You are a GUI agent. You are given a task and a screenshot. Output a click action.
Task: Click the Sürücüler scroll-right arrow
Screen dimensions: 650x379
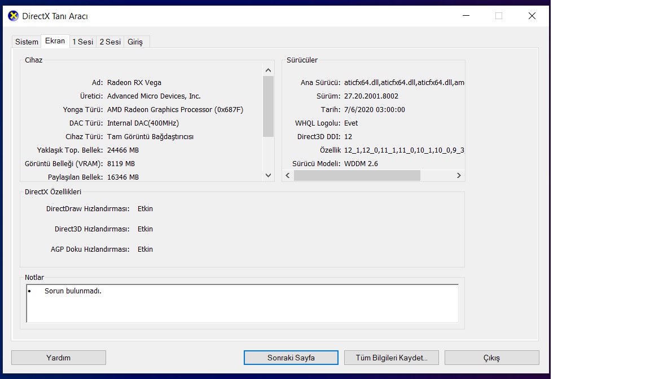[x=459, y=176]
